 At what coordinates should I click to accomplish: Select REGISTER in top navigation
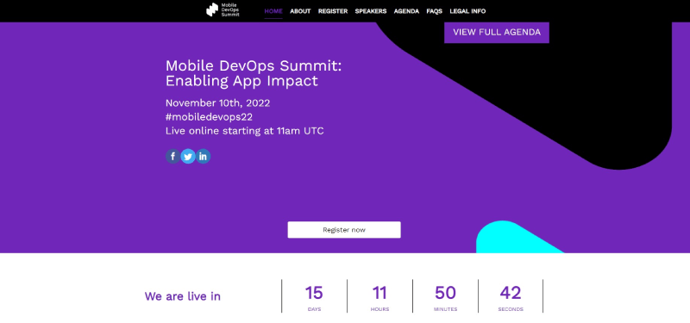pos(333,11)
